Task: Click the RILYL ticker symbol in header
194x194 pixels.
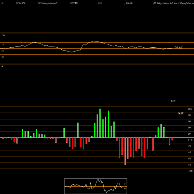Action: click(129, 3)
